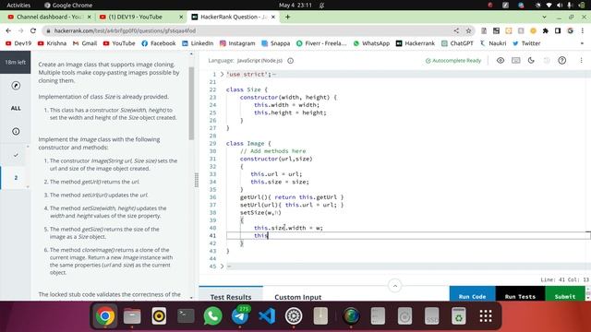Open LinkedIn bookmark

pos(198,43)
